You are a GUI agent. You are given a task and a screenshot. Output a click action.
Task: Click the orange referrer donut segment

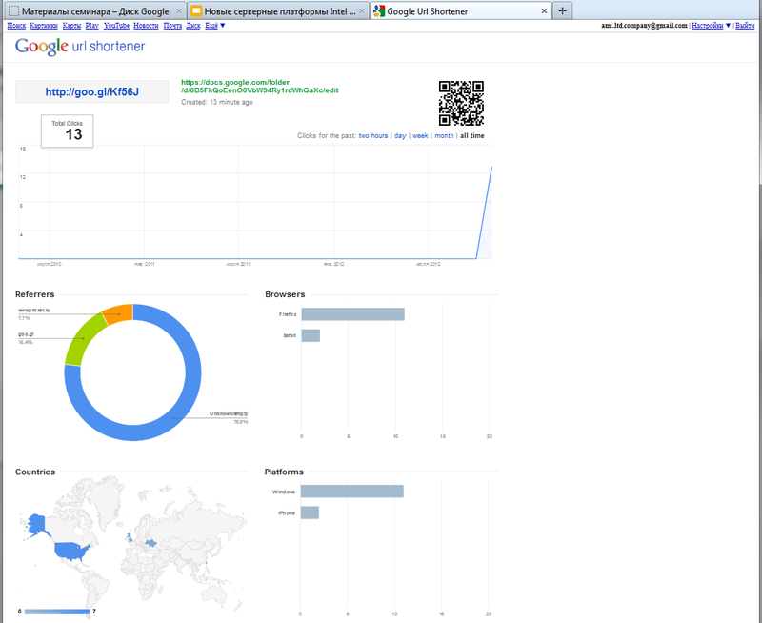pyautogui.click(x=120, y=313)
